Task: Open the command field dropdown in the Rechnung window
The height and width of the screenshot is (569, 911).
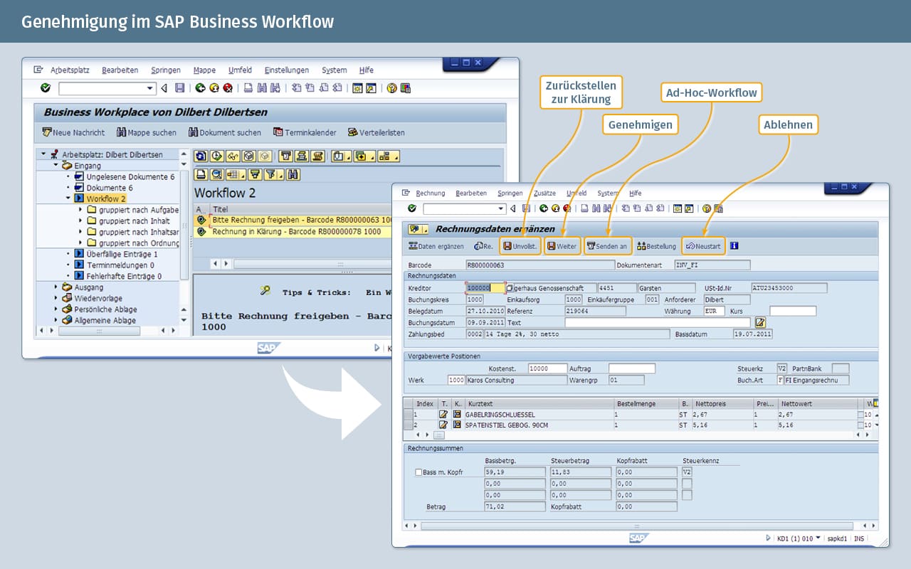Action: [501, 208]
